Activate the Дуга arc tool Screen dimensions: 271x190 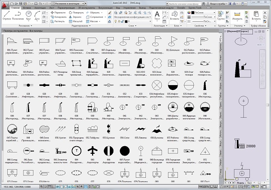click(36, 14)
